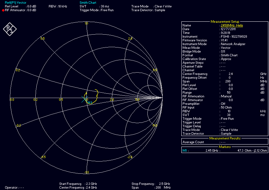Click the Network Analyzer instrument mode value

pos(233,44)
